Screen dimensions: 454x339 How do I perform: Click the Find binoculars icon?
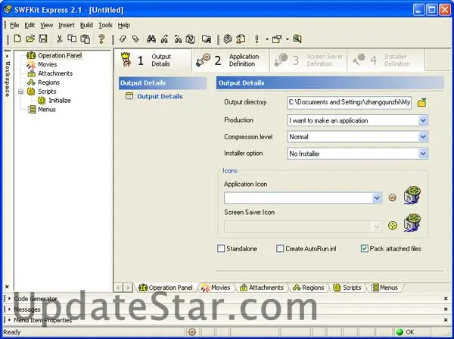tap(151, 39)
